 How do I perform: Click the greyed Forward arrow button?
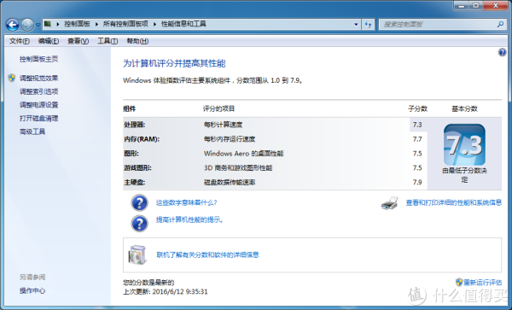tap(27, 25)
